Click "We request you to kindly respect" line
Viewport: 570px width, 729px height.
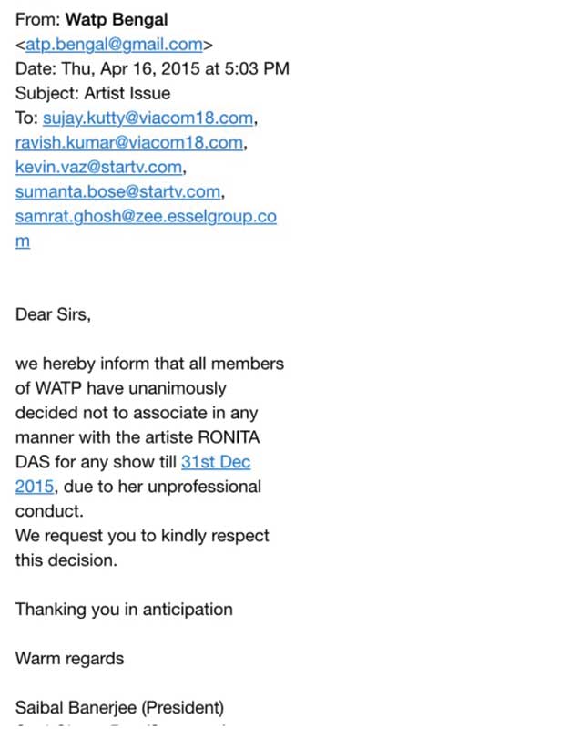(x=142, y=536)
